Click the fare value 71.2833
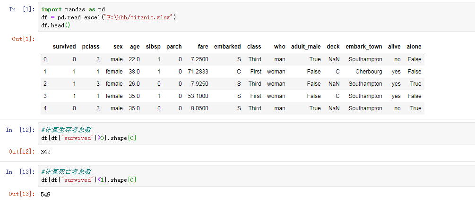The image size is (475, 204). pos(198,72)
